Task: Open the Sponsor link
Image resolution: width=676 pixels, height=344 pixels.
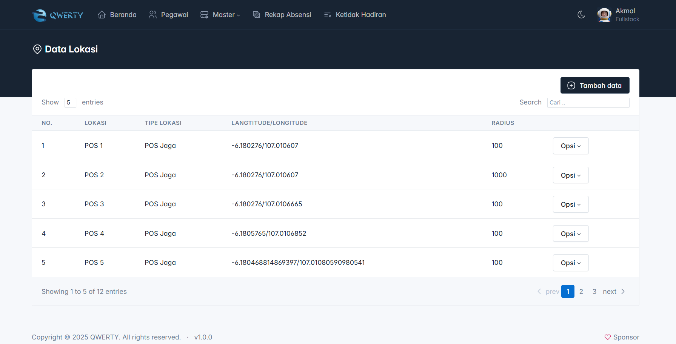Action: (622, 337)
